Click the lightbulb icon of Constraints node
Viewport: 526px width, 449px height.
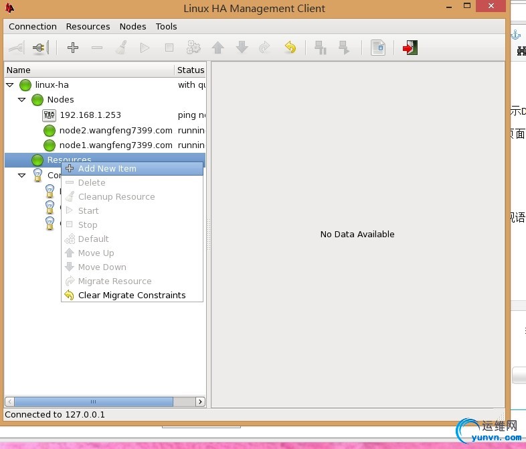click(37, 175)
